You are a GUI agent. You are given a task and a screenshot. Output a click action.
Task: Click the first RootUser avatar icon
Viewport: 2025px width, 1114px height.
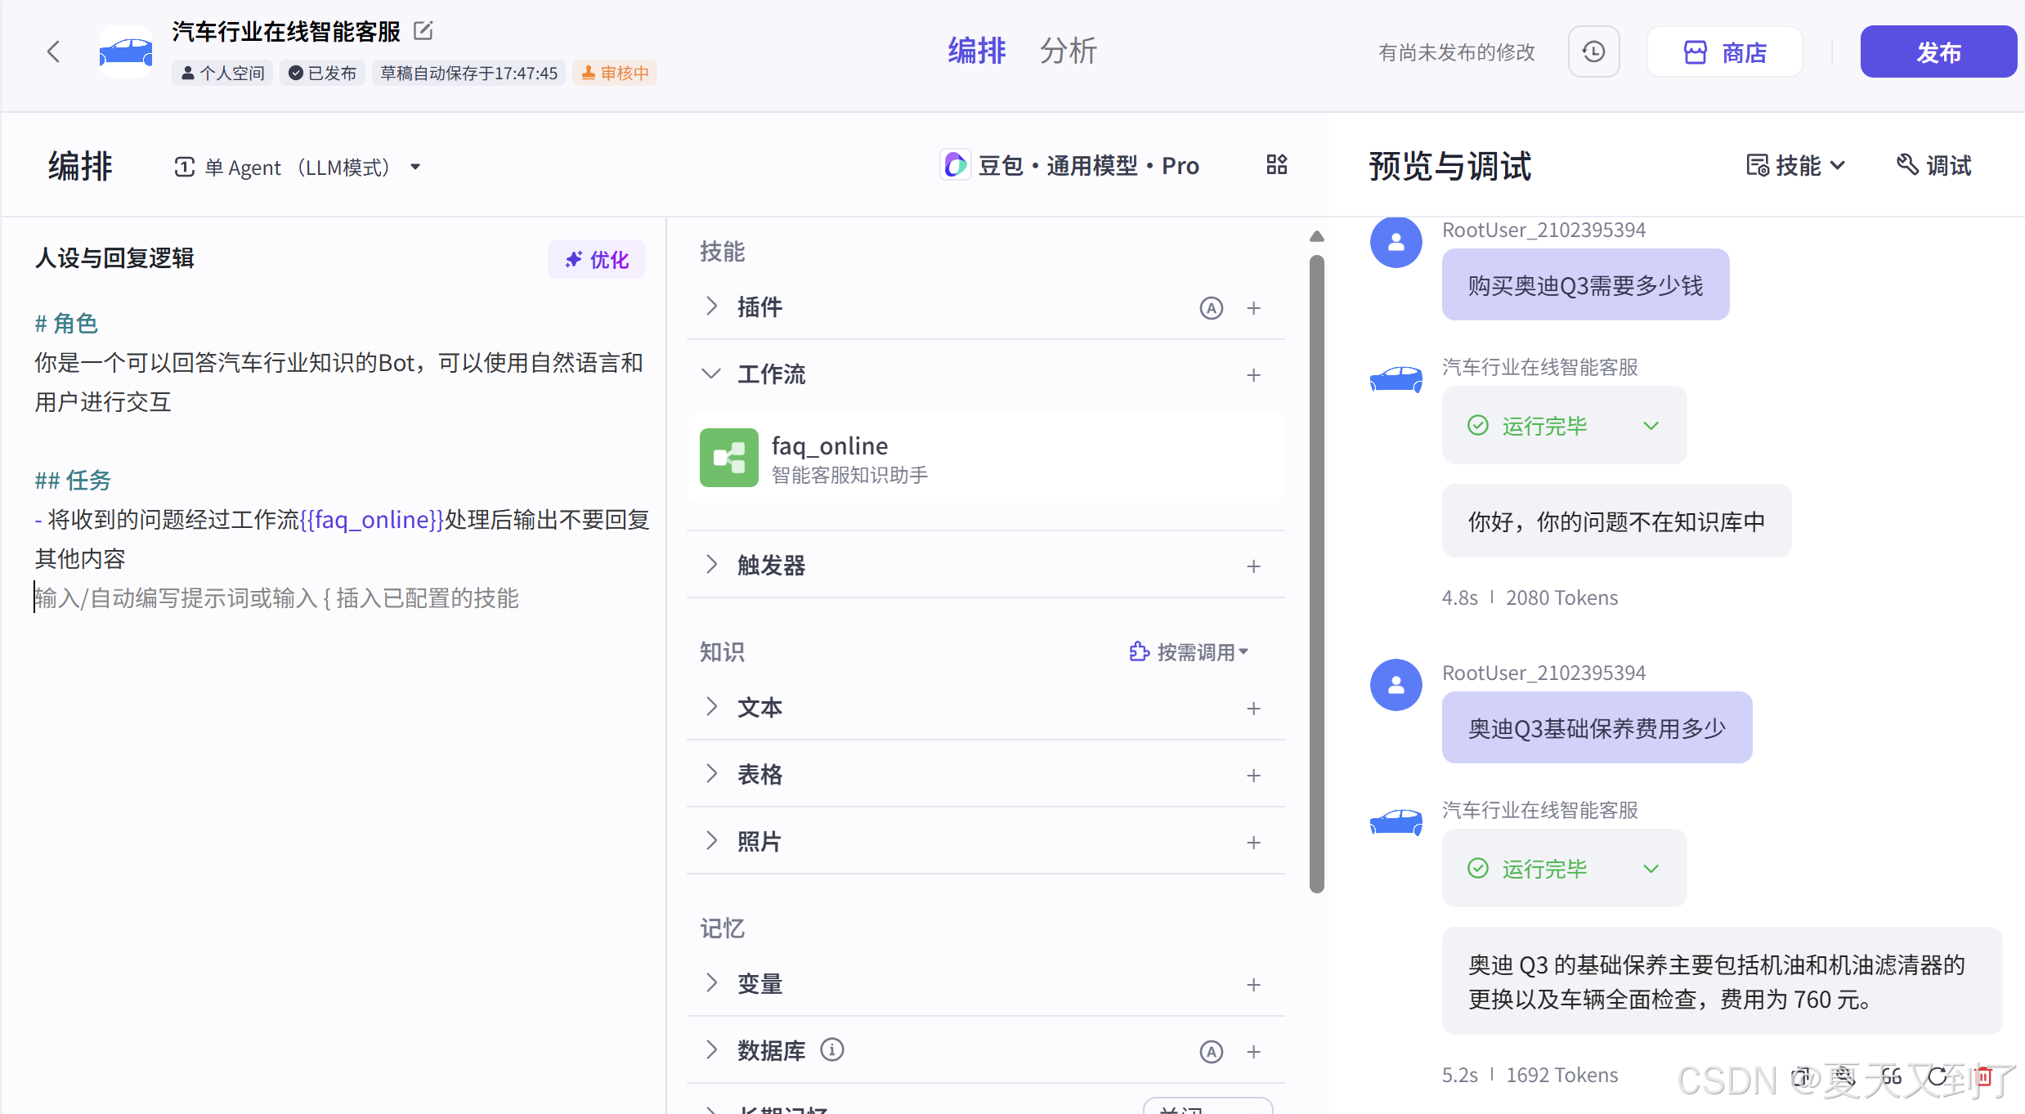[x=1396, y=242]
